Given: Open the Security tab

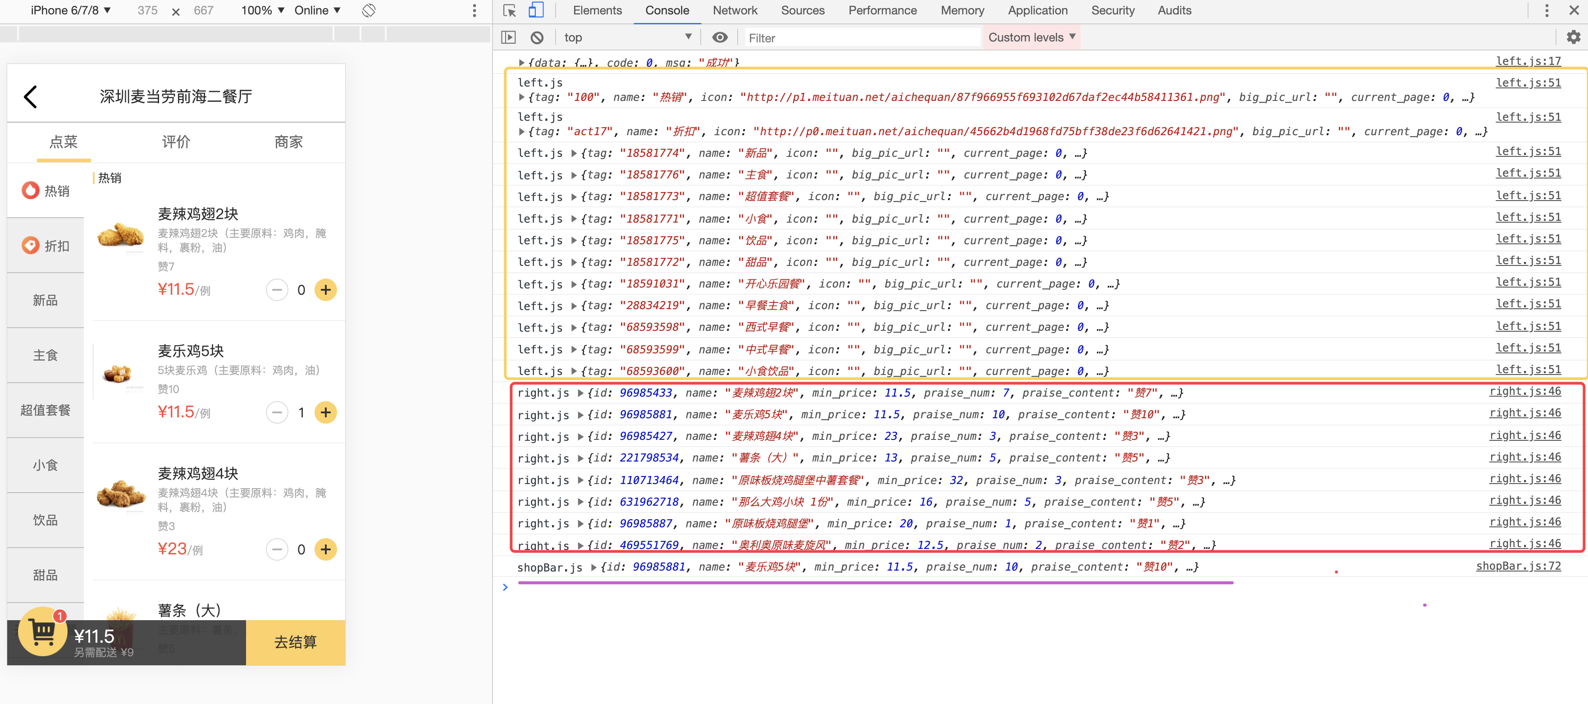Looking at the screenshot, I should tap(1112, 10).
